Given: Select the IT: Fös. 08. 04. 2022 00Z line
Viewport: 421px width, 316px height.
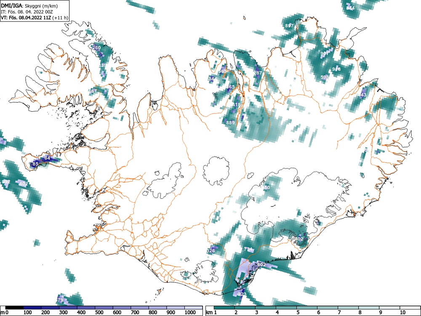Looking at the screenshot, I should click(x=27, y=12).
